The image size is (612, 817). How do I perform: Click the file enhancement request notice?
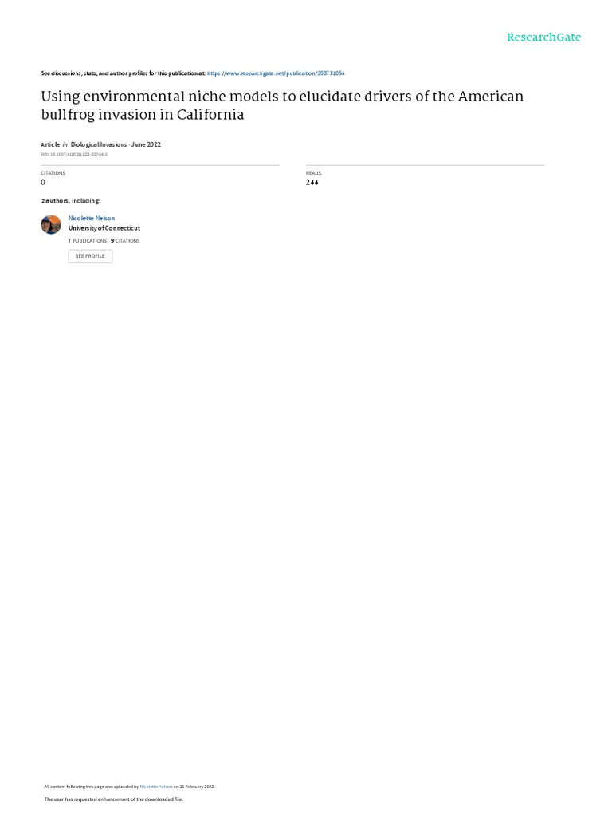coord(113,799)
